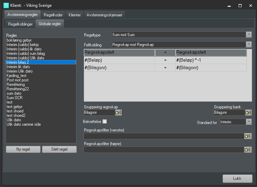Click the Ny regel button
This screenshot has height=187, width=257.
(23, 149)
